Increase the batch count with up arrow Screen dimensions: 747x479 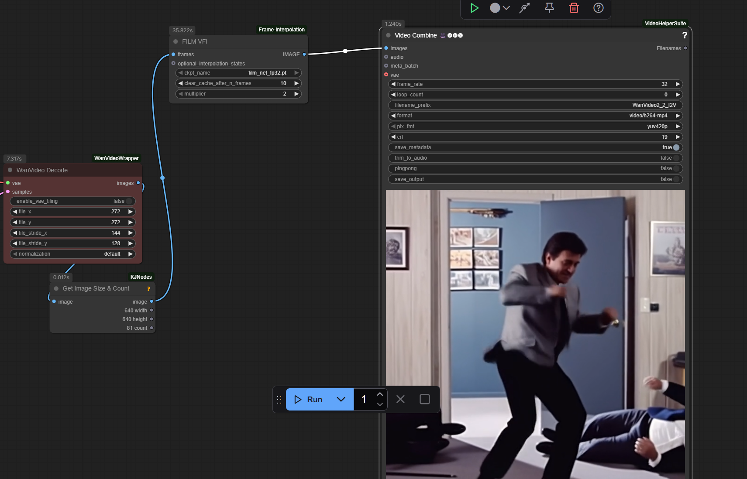380,394
